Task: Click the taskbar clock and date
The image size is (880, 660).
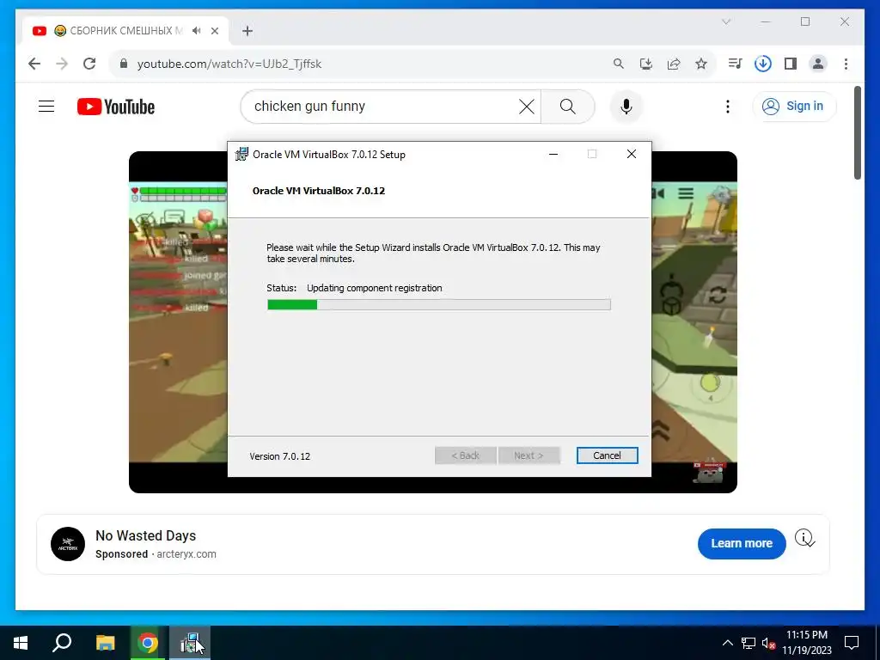Action: pyautogui.click(x=806, y=643)
